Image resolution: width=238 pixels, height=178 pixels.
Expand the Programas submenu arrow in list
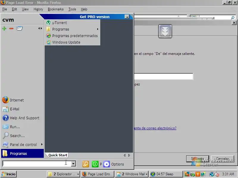(x=98, y=29)
